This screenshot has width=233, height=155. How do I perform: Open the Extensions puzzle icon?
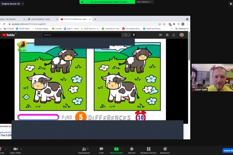click(x=174, y=24)
